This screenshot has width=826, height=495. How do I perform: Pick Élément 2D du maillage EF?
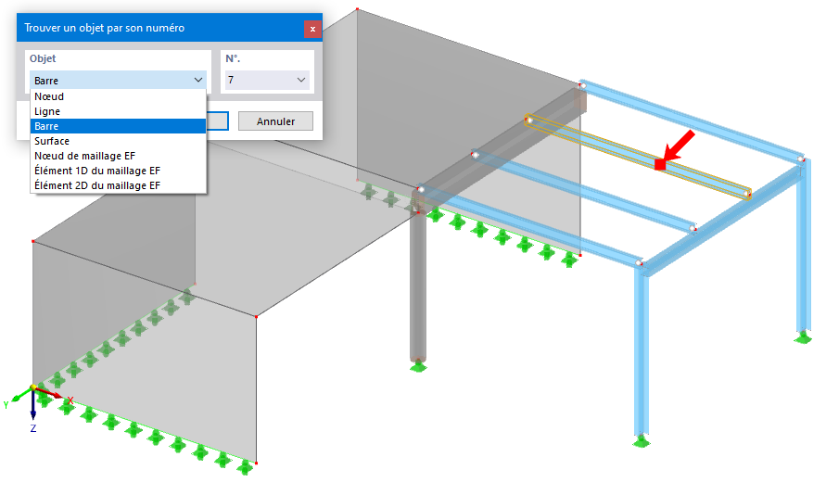(118, 185)
